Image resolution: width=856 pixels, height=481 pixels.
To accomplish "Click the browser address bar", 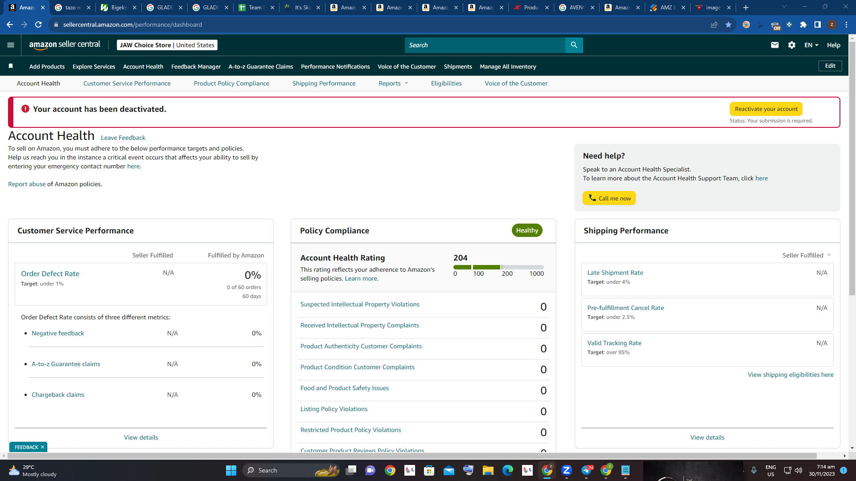I will click(x=379, y=24).
